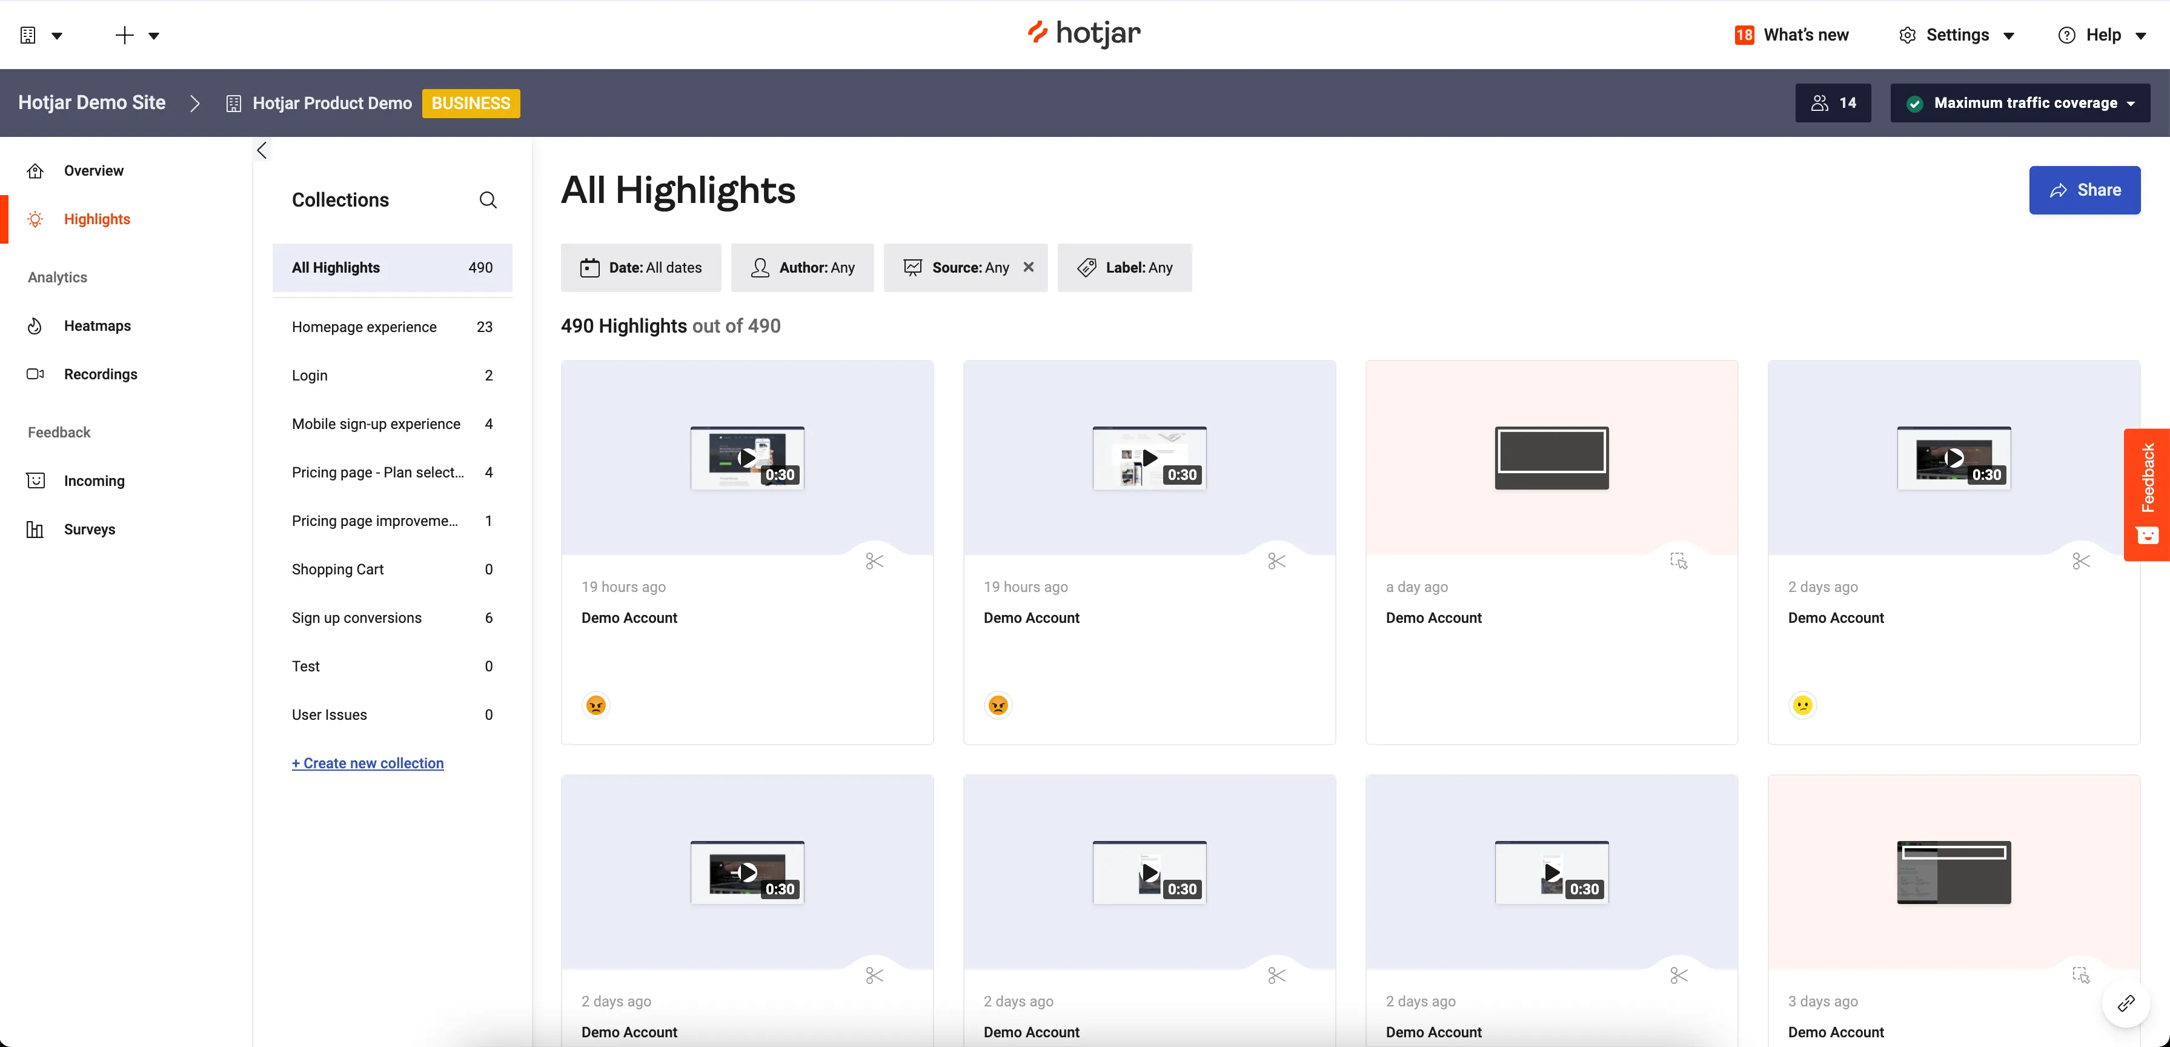Open Mobile sign-up experience collection
Screen dimensions: 2170x1047
coord(392,424)
